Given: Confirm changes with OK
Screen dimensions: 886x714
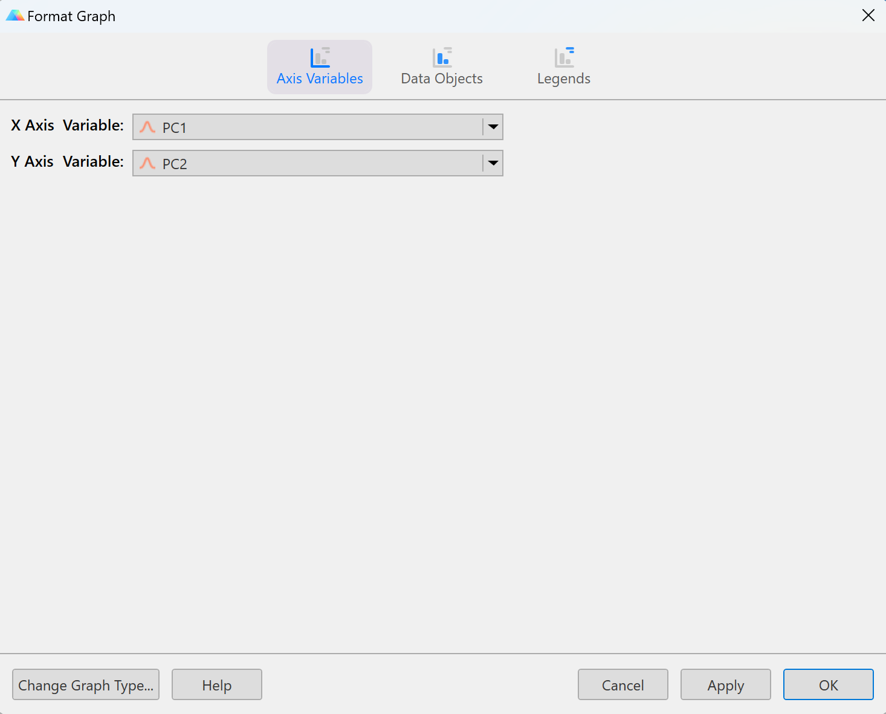Looking at the screenshot, I should 828,685.
